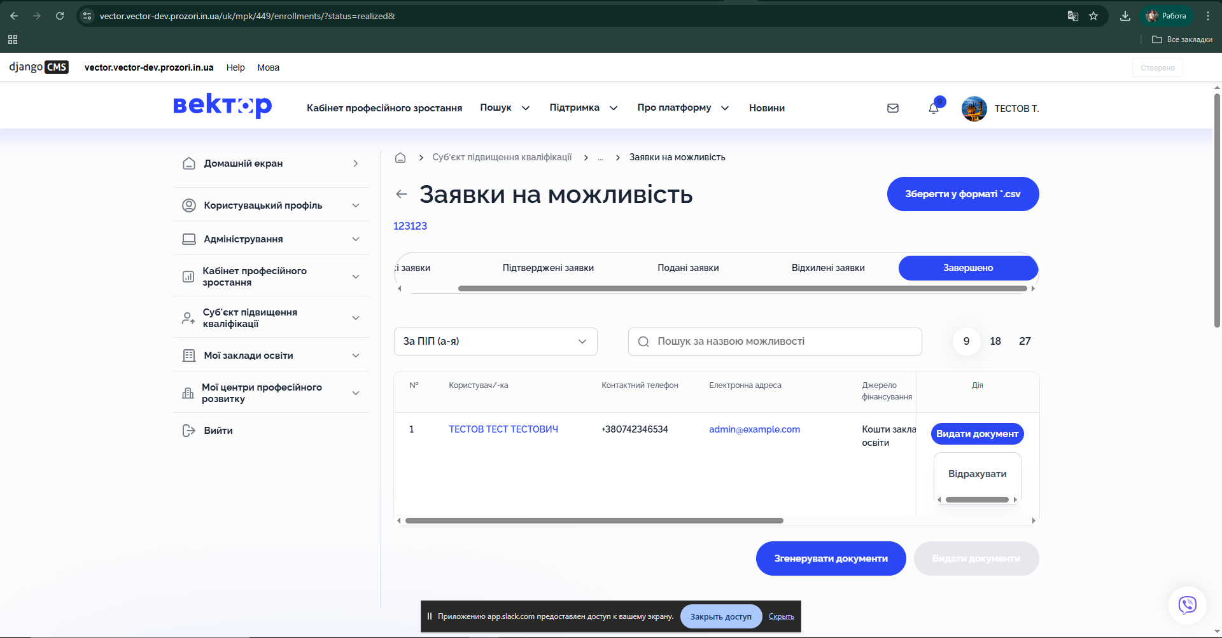Image resolution: width=1222 pixels, height=638 pixels.
Task: Click the user avatar picture
Action: [974, 109]
